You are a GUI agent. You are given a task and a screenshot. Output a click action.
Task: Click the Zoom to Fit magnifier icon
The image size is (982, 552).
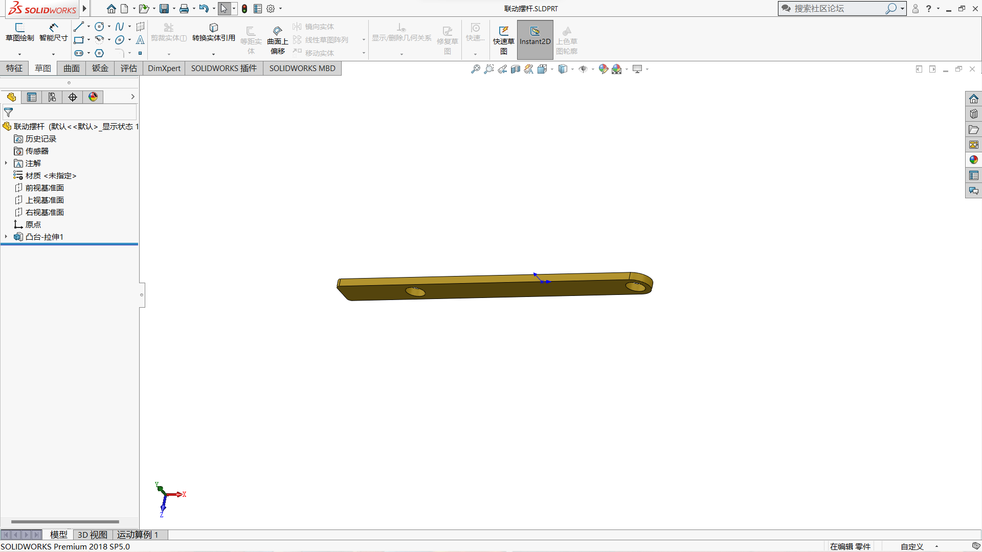point(476,69)
